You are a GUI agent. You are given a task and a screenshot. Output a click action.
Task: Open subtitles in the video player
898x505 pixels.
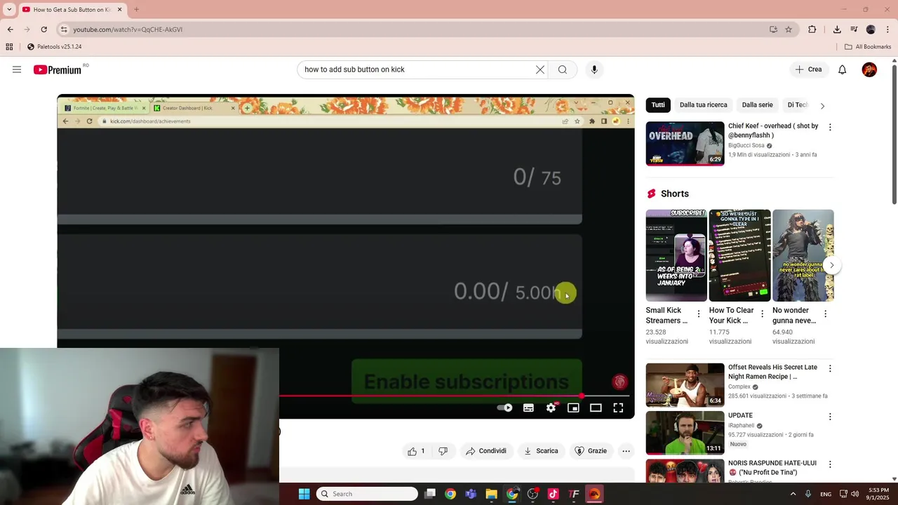[x=528, y=408]
